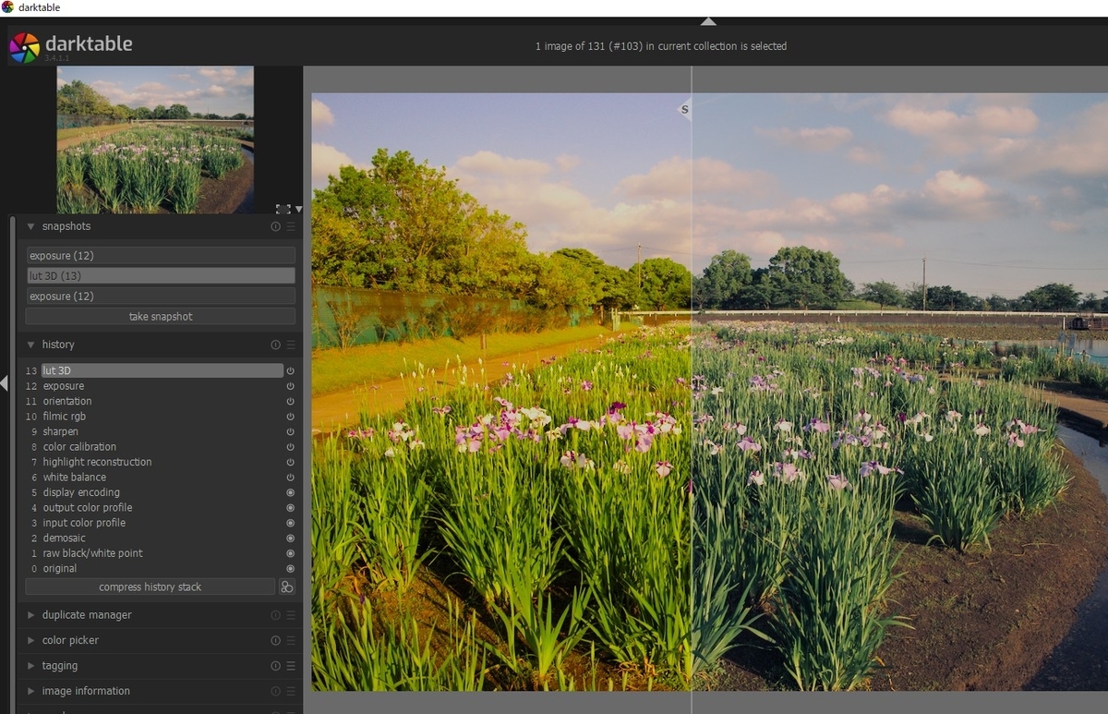Image resolution: width=1108 pixels, height=714 pixels.
Task: Toggle power icon of sharpen
Action: 290,431
